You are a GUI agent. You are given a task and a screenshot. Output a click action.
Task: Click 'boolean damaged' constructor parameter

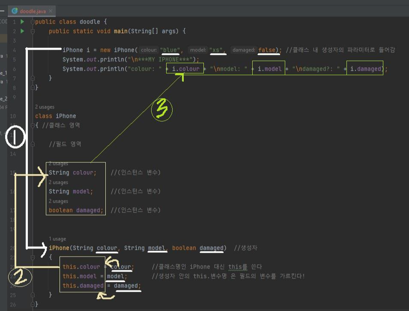click(198, 248)
